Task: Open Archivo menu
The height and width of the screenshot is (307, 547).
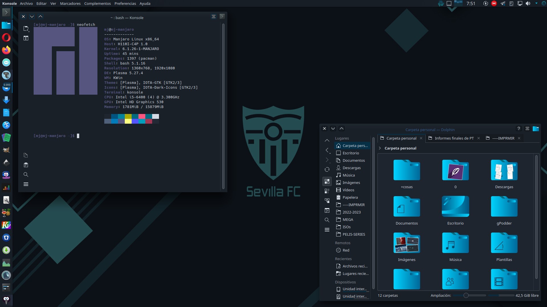Action: tap(26, 3)
